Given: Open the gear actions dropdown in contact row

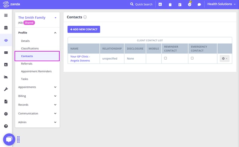Looking at the screenshot, I should pos(224,59).
